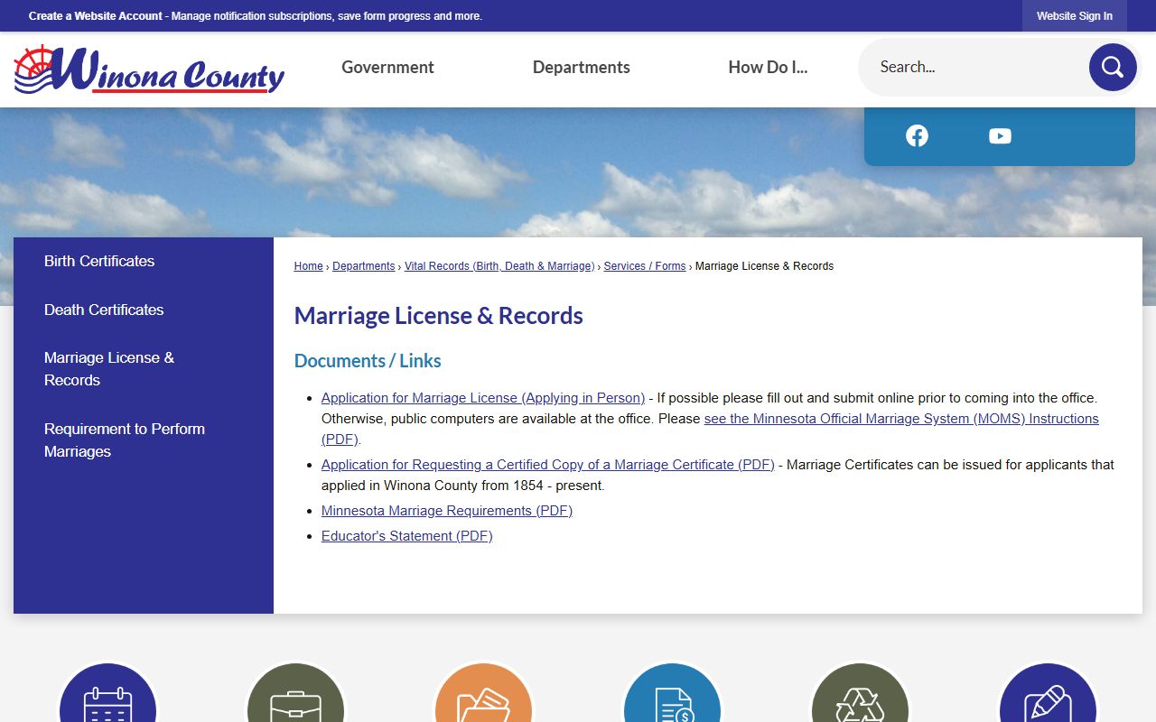Viewport: 1156px width, 722px height.
Task: Click the recycling circle icon
Action: pos(860,693)
